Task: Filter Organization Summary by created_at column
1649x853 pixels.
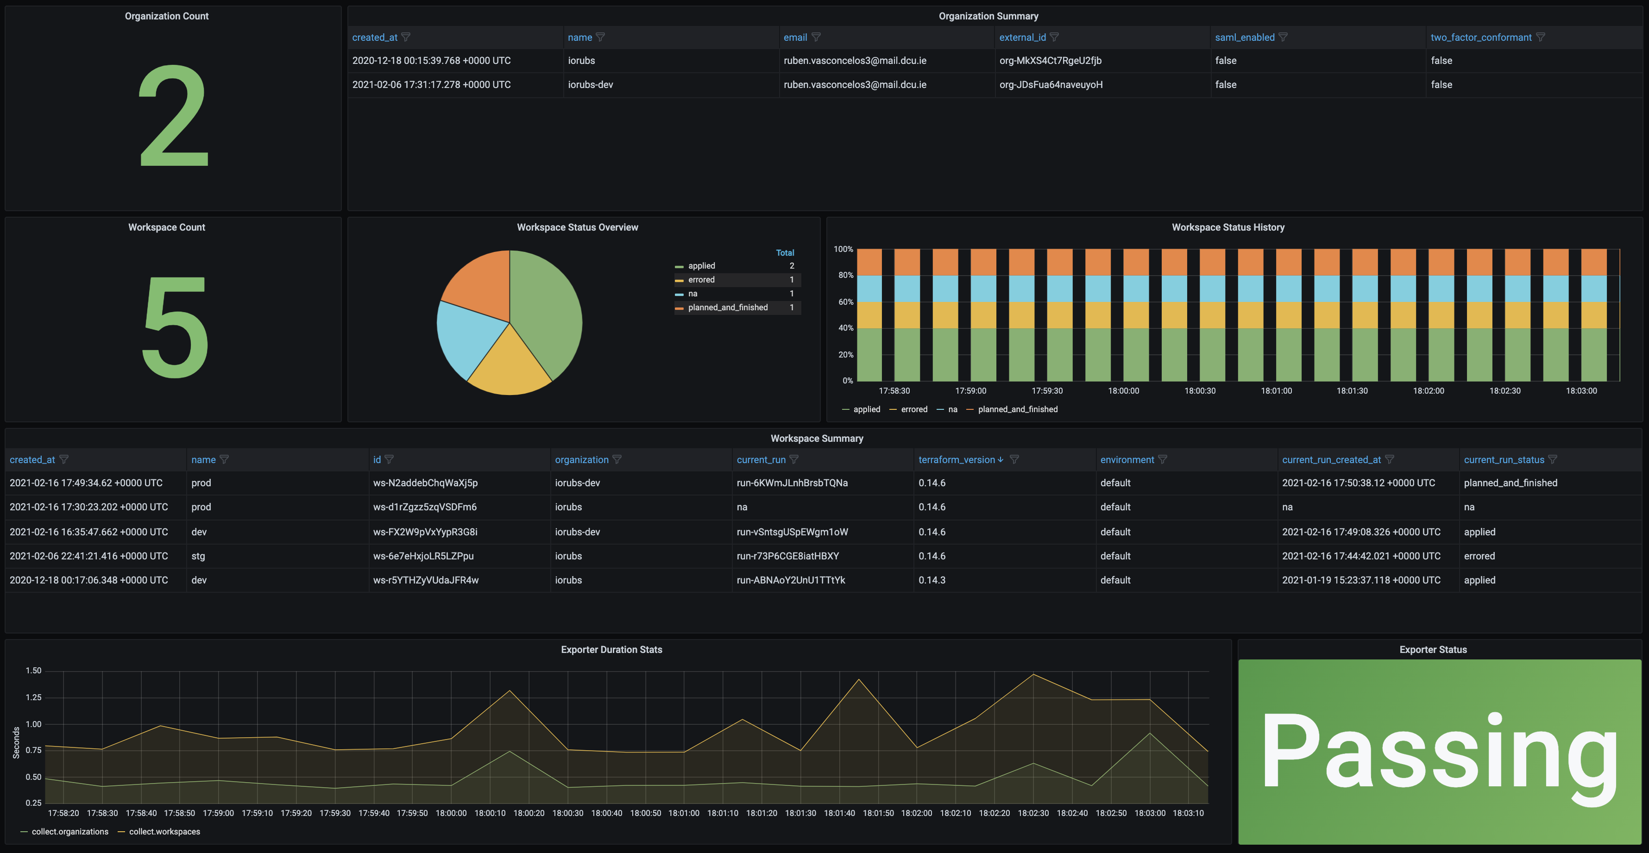Action: [406, 37]
